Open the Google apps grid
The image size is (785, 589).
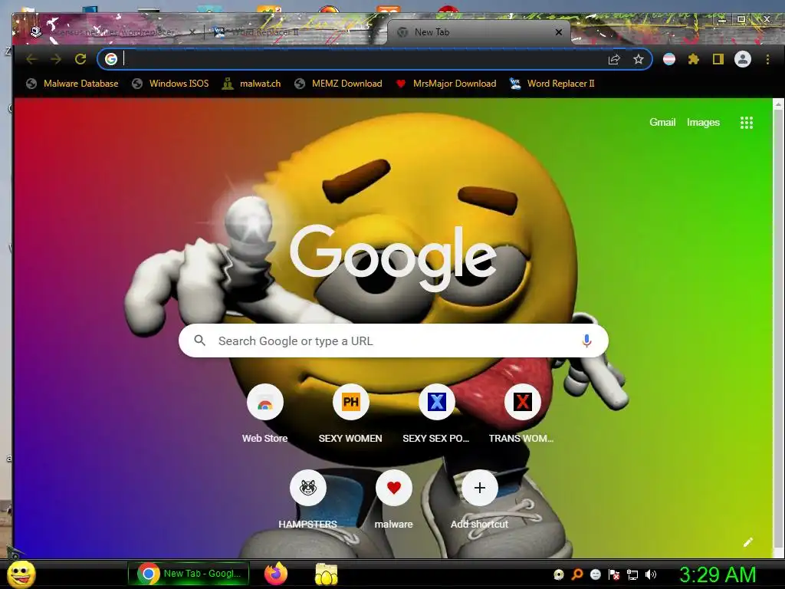click(x=747, y=123)
